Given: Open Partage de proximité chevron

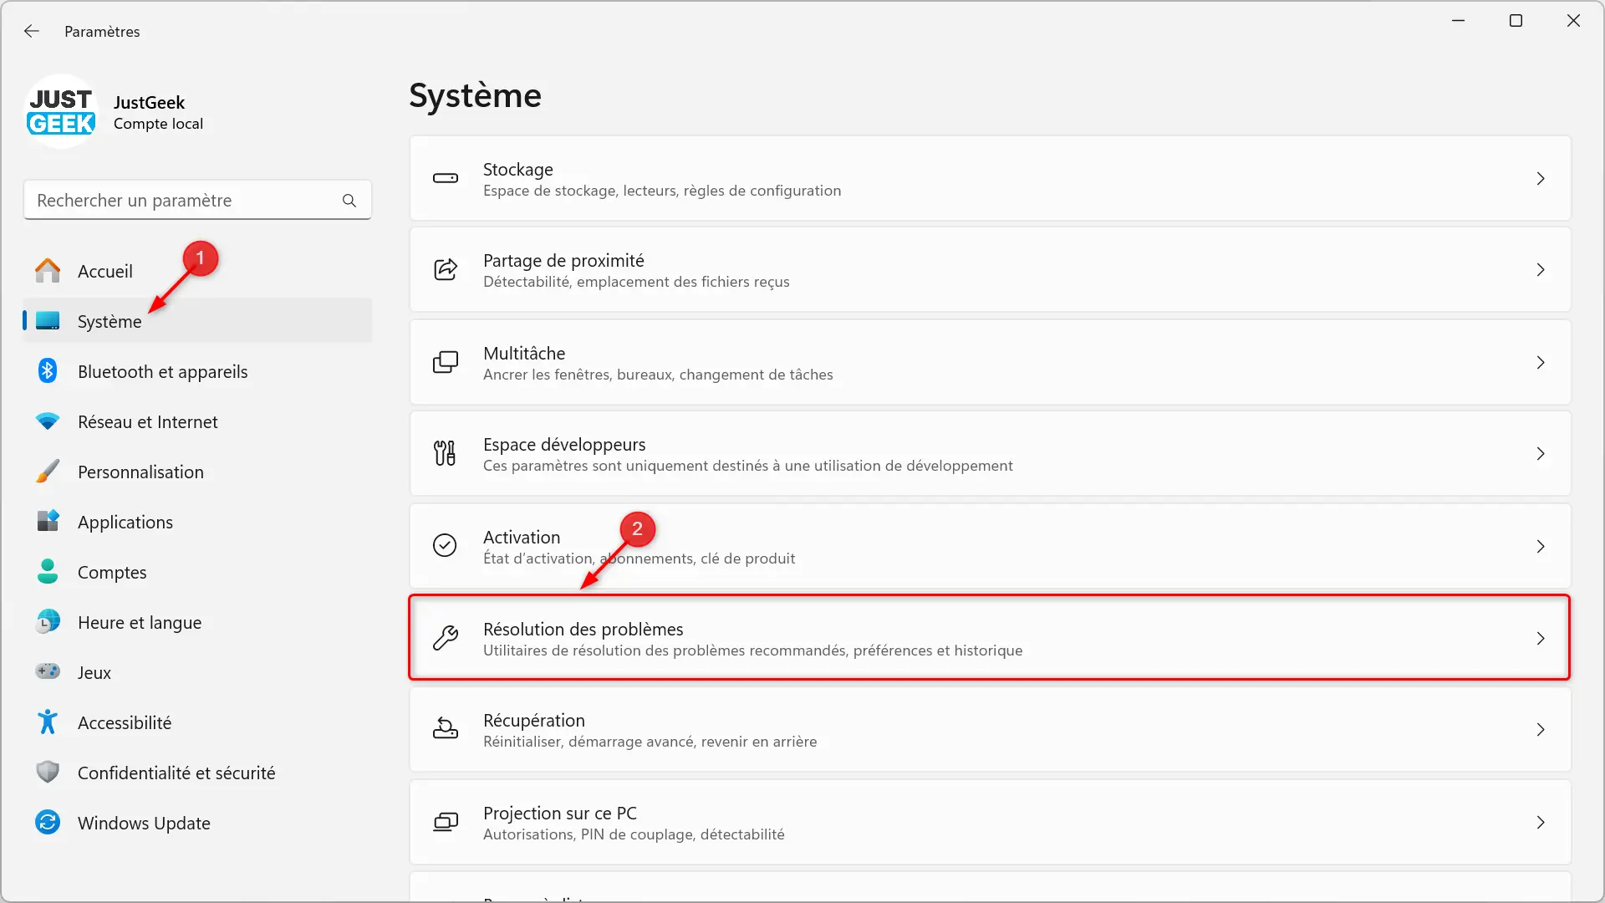Looking at the screenshot, I should pyautogui.click(x=1541, y=269).
